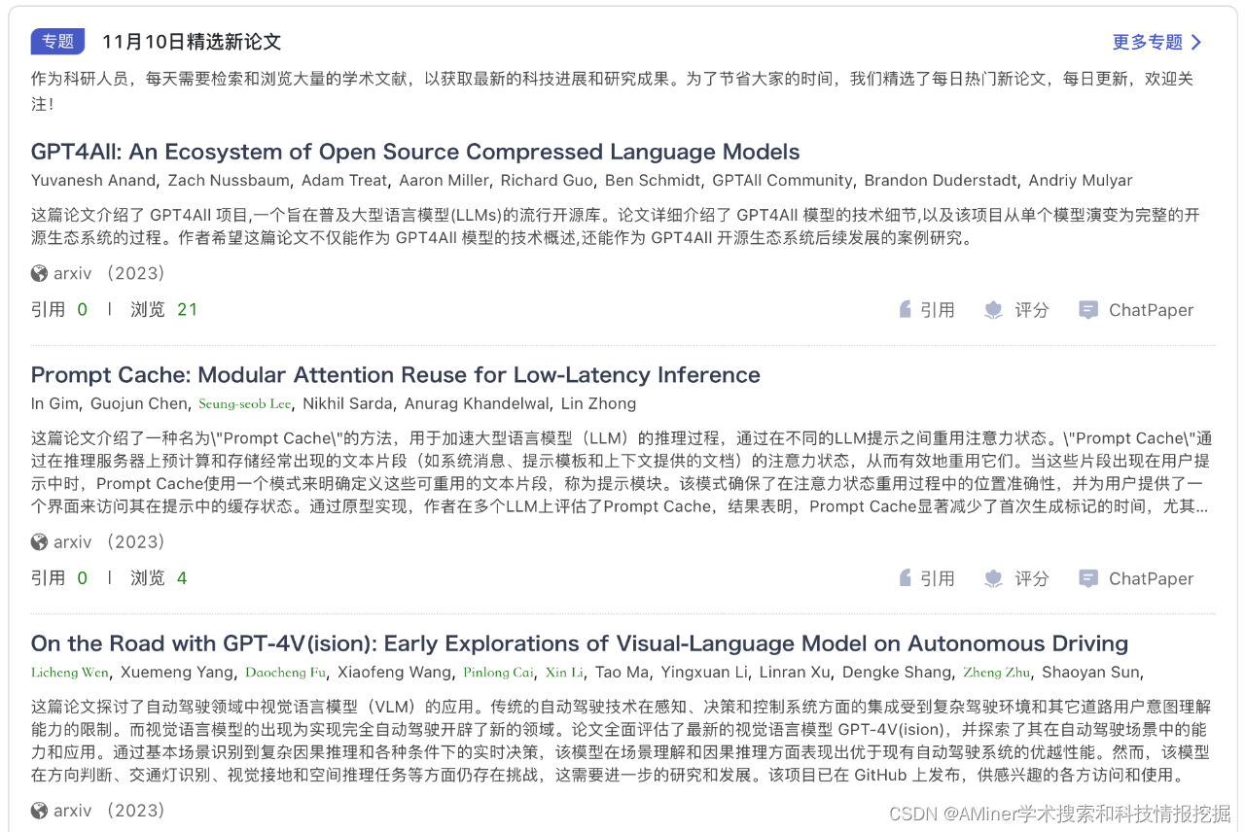Click 引用 label in Prompt Cache action row
The height and width of the screenshot is (832, 1245).
coord(938,578)
